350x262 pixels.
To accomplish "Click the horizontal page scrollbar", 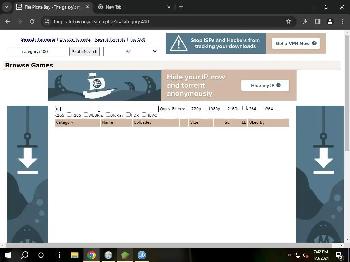I will click(x=170, y=245).
